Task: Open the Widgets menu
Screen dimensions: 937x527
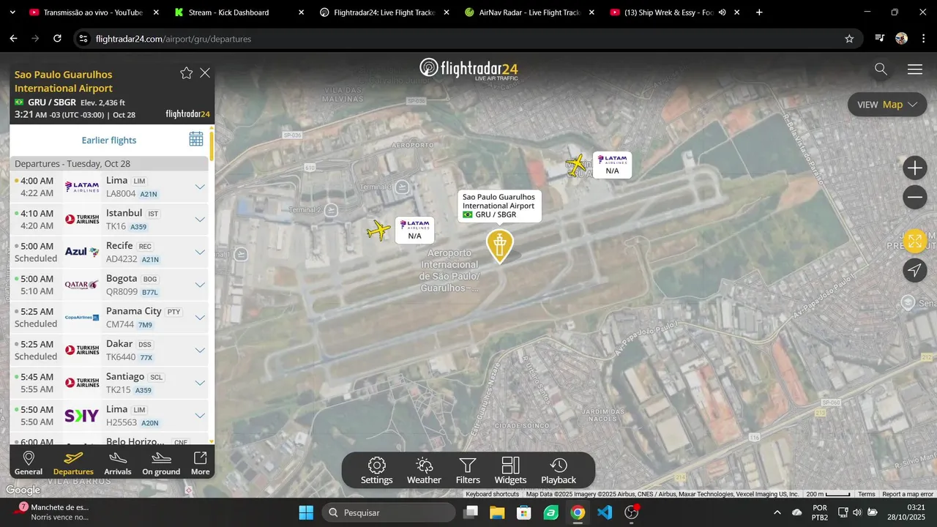Action: coord(510,471)
